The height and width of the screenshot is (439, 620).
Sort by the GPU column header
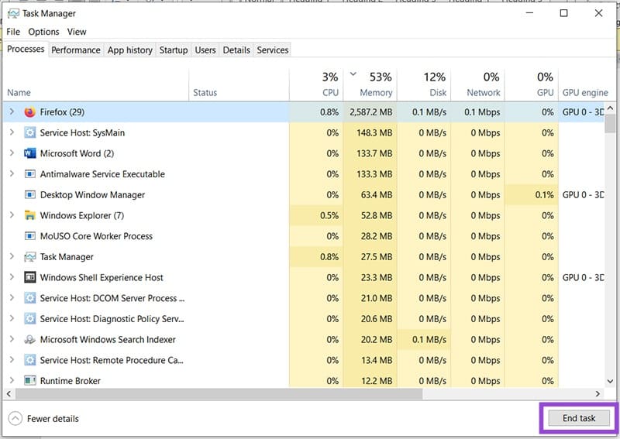[532, 84]
